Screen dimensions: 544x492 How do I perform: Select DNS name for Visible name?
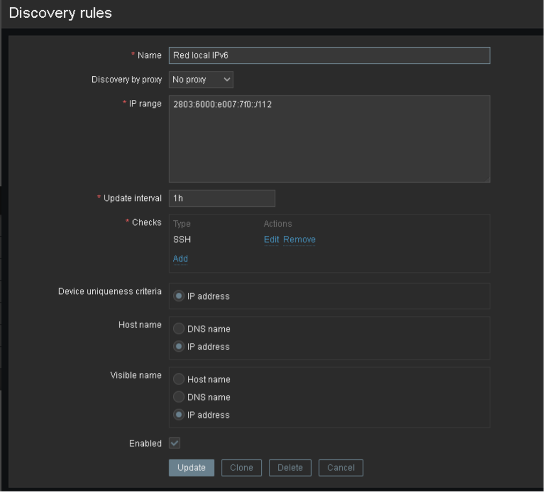click(x=179, y=397)
